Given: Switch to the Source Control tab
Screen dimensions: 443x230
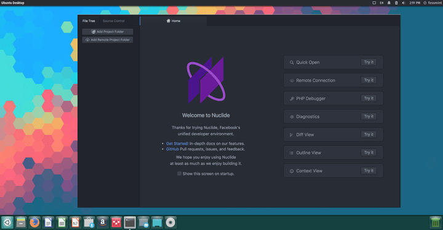Looking at the screenshot, I should (114, 21).
